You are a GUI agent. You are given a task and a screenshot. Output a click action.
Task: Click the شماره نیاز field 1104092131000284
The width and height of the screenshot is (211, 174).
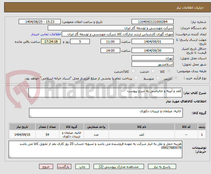tap(153, 22)
